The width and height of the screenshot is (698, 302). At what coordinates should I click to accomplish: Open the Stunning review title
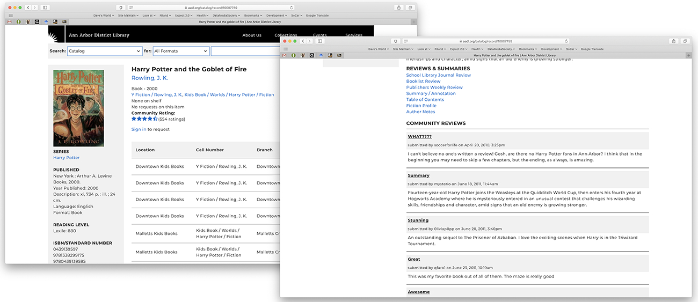[x=418, y=220]
